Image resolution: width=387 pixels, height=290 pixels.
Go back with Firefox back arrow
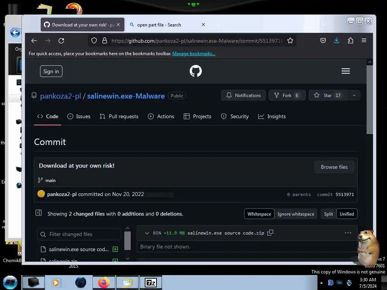[x=34, y=41]
